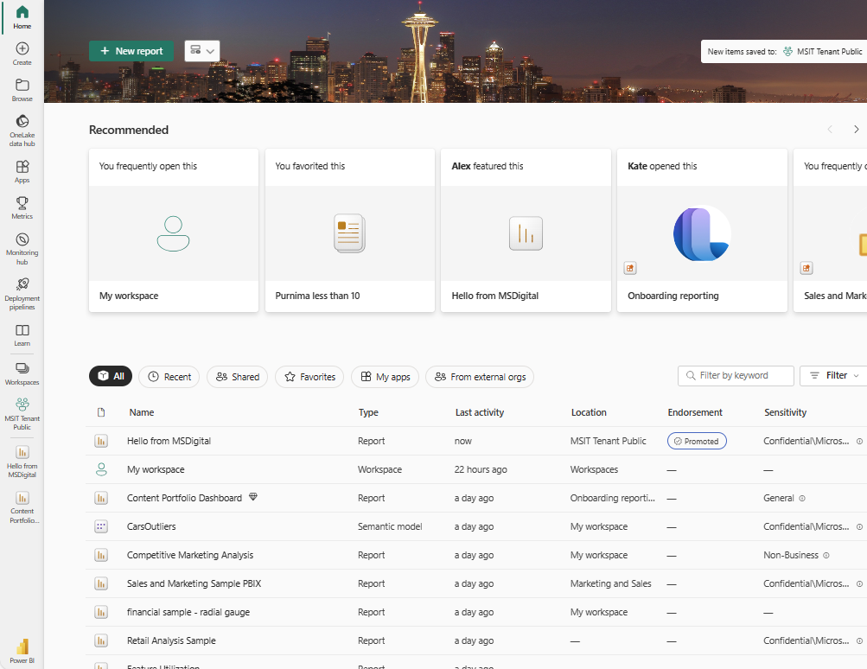Open Create in the sidebar

22,54
